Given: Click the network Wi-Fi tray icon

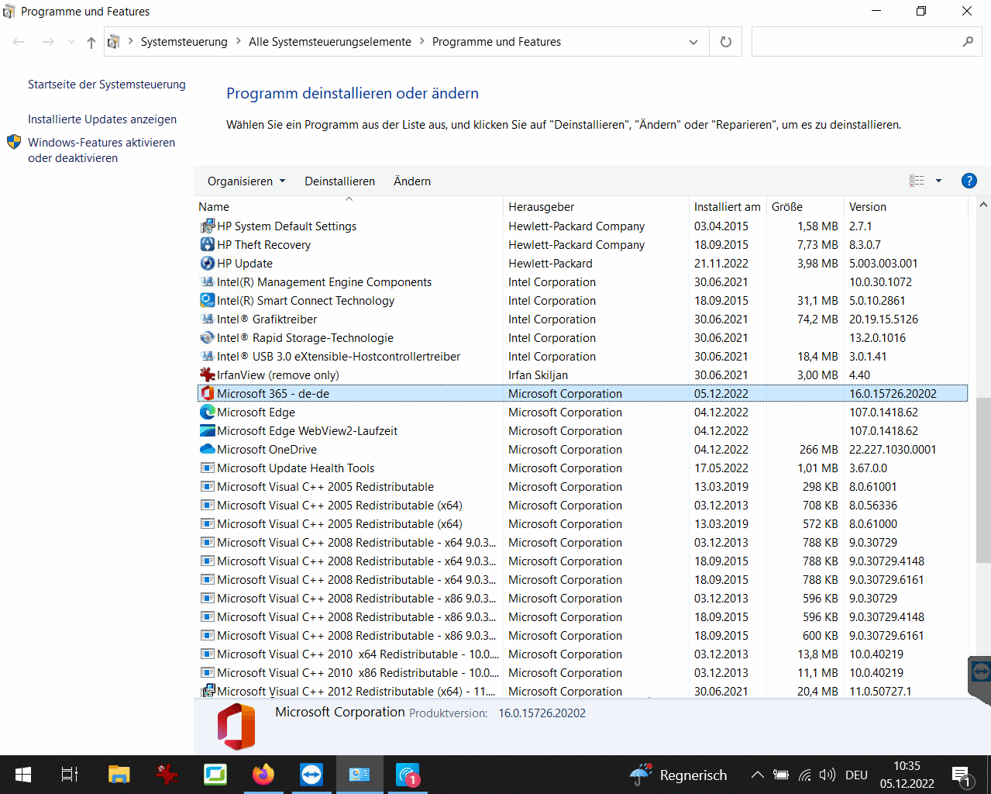Looking at the screenshot, I should click(x=805, y=775).
